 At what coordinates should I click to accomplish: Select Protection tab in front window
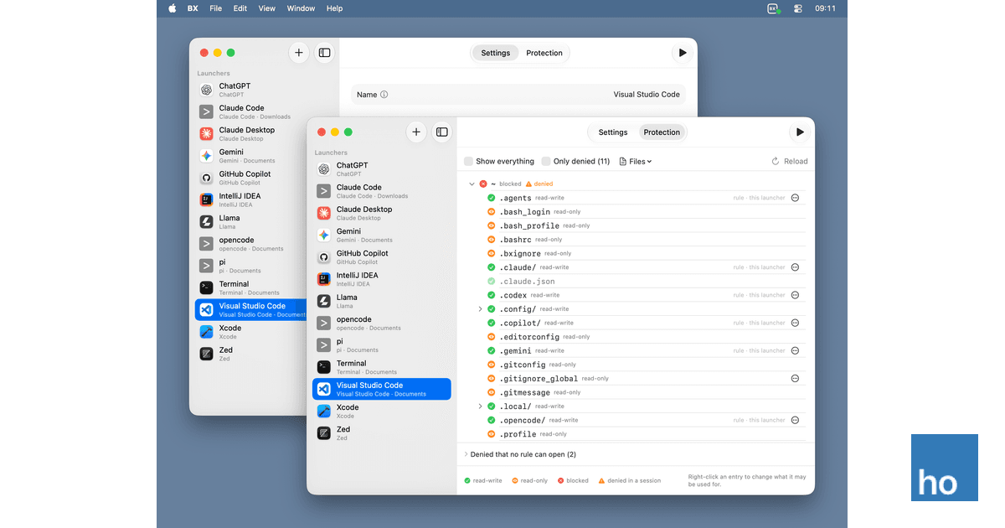coord(662,132)
